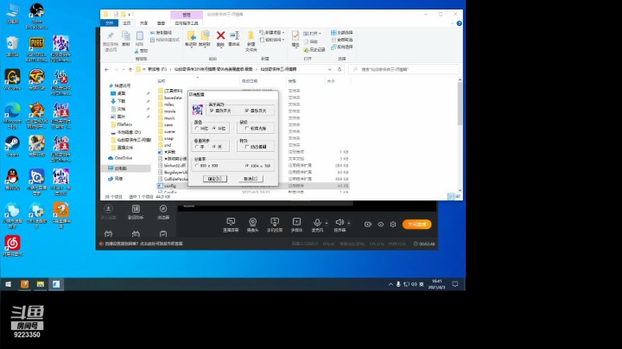This screenshot has width=622, height=349.
Task: Mute the microphone in streaming app
Action: pos(317,222)
